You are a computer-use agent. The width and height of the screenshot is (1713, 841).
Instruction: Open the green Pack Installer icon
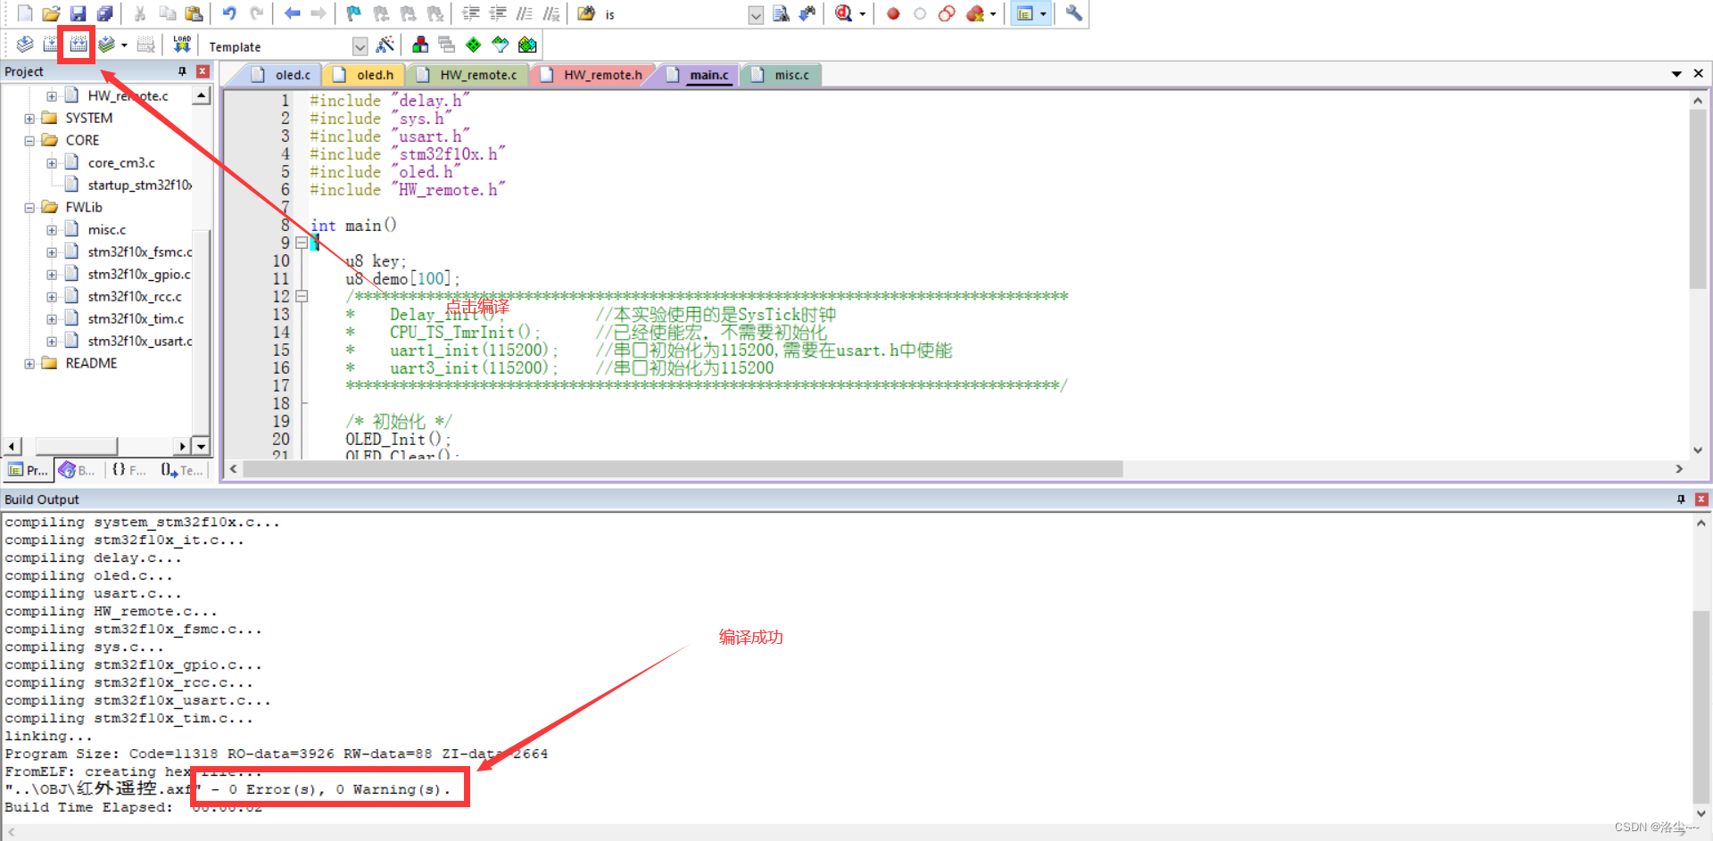[x=527, y=45]
